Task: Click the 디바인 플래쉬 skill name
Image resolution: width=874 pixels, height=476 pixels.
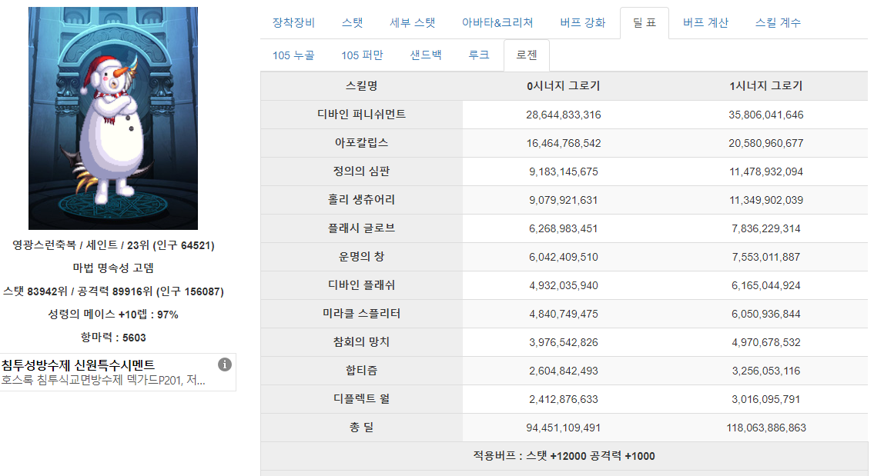Action: tap(362, 285)
